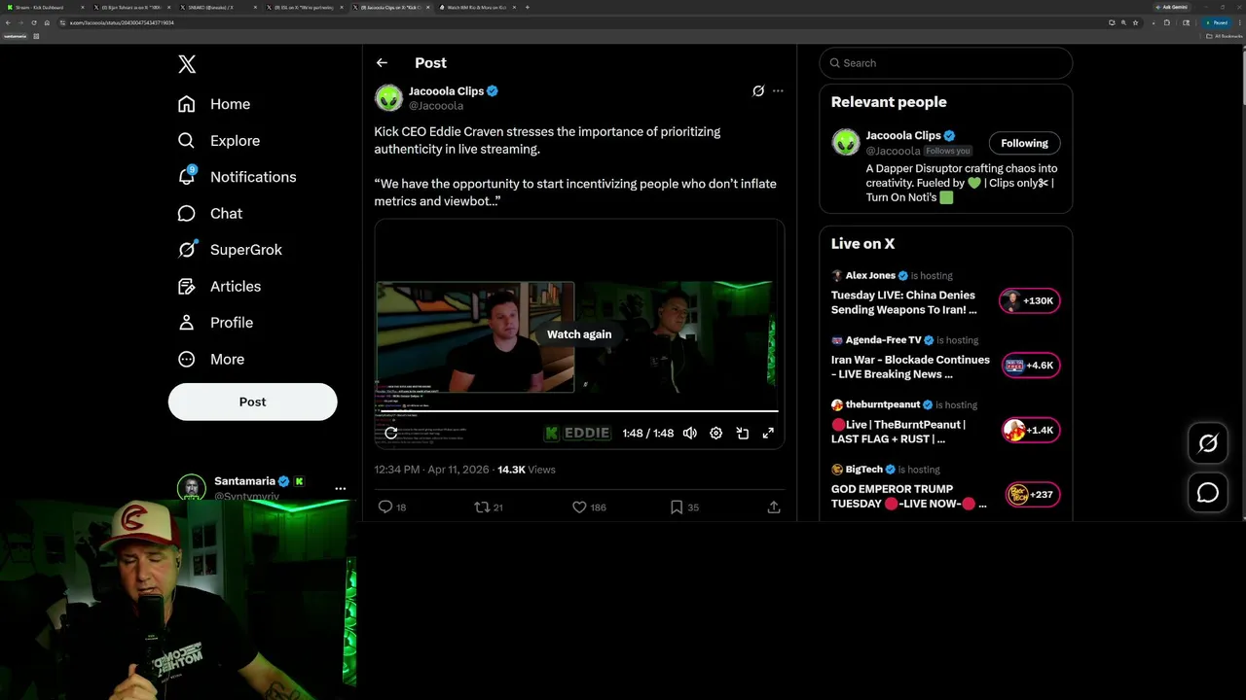Open Chat in the sidebar
This screenshot has width=1246, height=700.
(210, 214)
